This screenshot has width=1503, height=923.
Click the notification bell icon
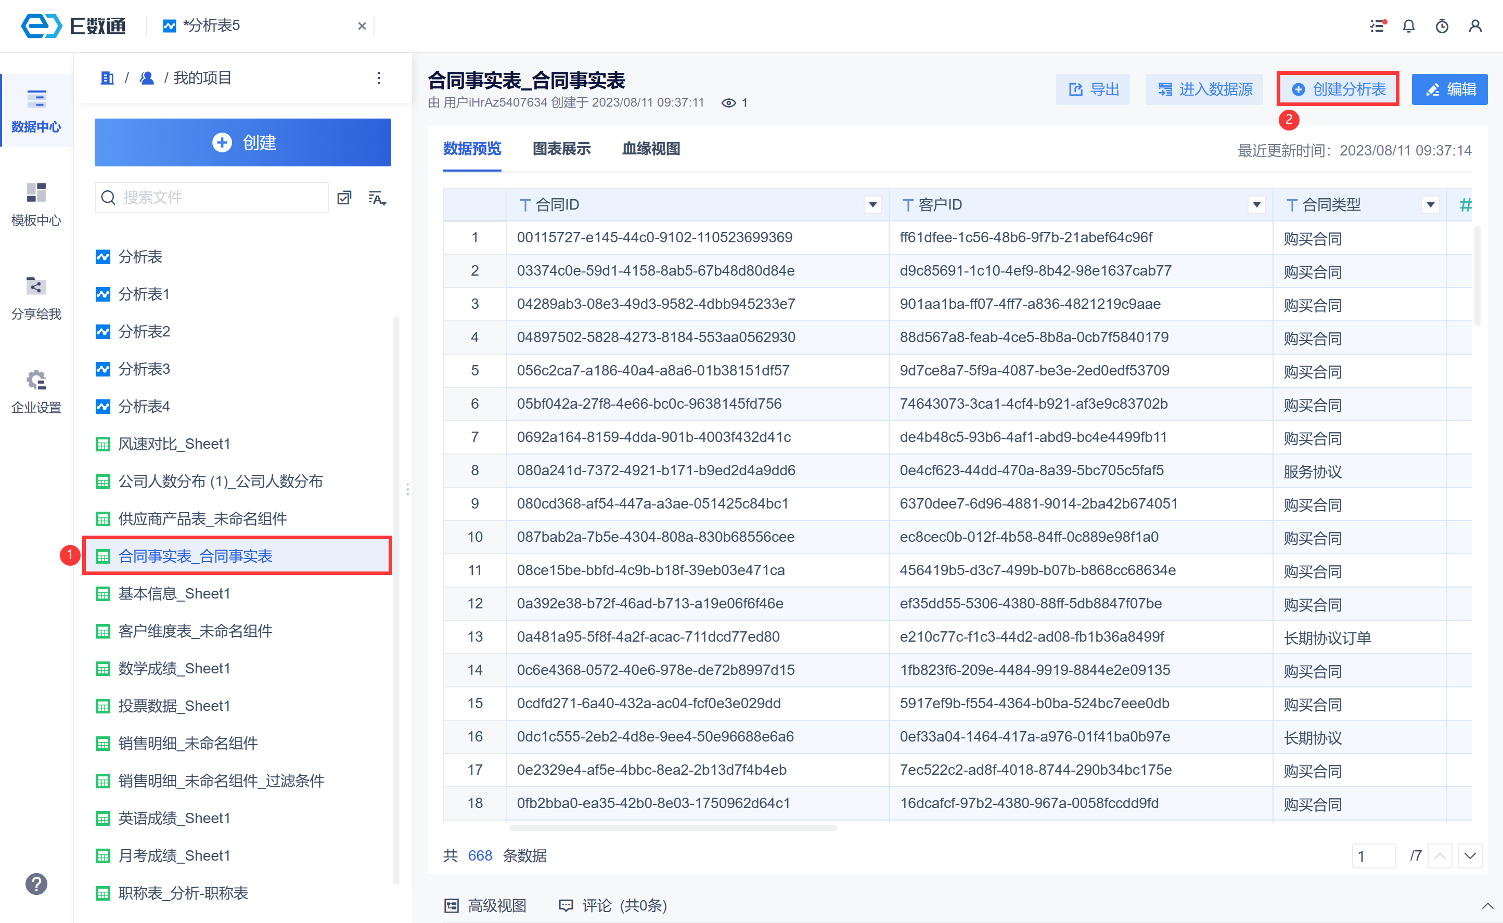[x=1409, y=25]
